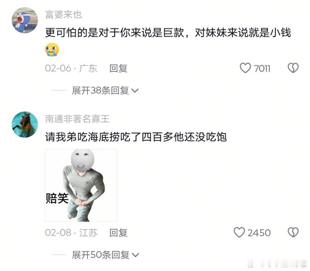Viewport: 310px width, 271px height.
Task: Open 富婆来也's Doraemon avatar
Action: 25,20
